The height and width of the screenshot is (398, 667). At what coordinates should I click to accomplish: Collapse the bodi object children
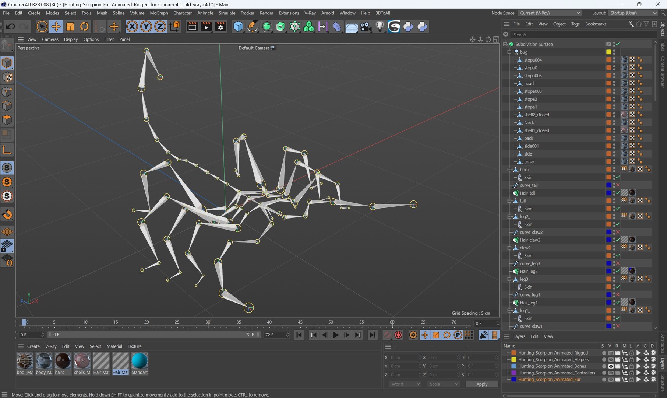click(510, 170)
